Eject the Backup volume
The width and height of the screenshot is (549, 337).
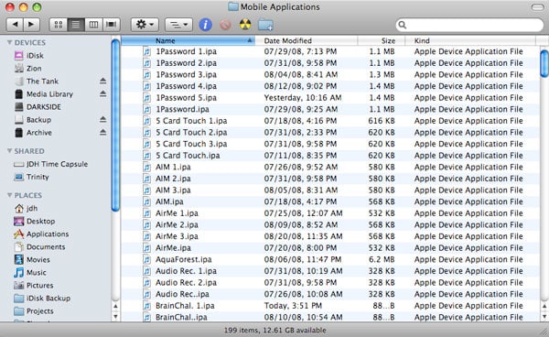[102, 119]
